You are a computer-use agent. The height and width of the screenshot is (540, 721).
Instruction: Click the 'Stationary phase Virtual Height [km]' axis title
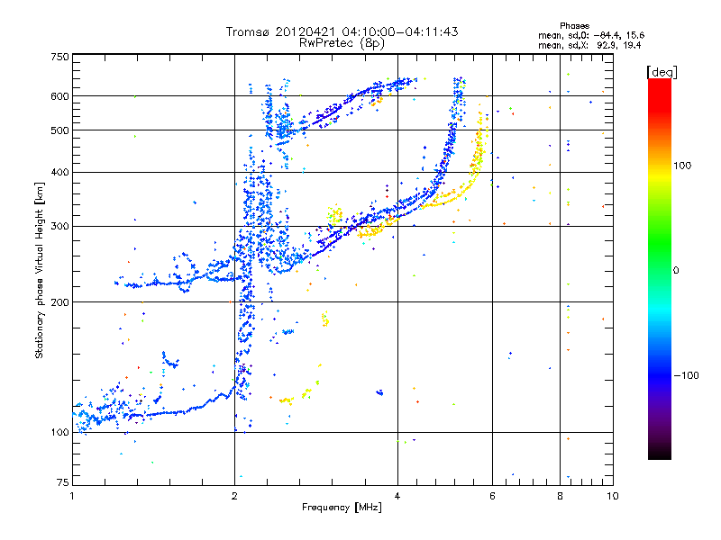[x=39, y=270]
